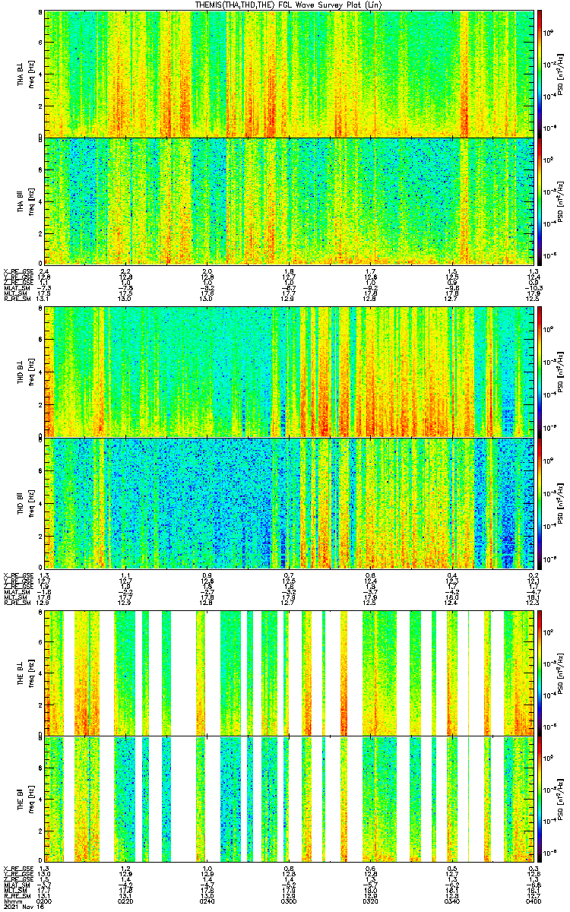Click the PSD [nT²/Hz] label beside THA B-perpendicular
The width and height of the screenshot is (570, 912).
coord(562,74)
